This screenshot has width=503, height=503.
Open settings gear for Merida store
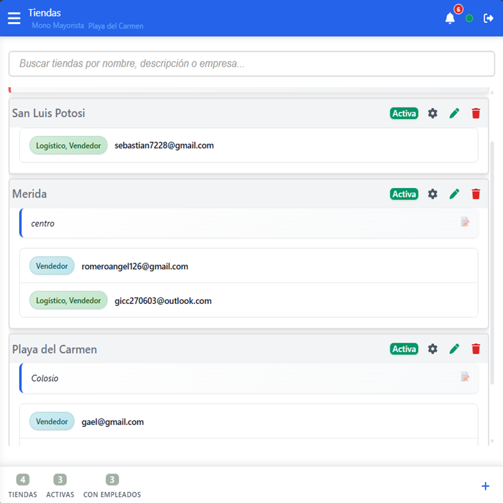[432, 194]
